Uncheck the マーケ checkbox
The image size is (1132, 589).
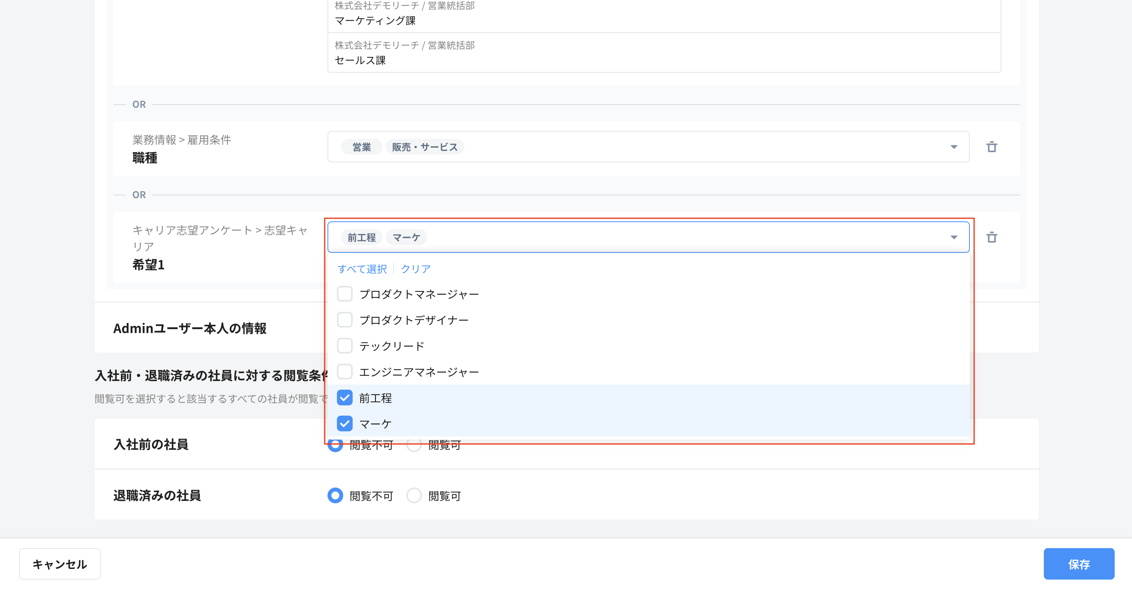coord(344,423)
